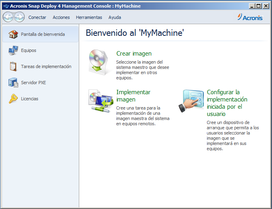Click the house icon beside Pantalla de bienvenida

coord(13,34)
